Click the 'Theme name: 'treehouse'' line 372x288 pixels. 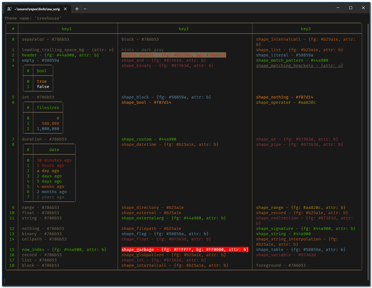click(x=33, y=18)
